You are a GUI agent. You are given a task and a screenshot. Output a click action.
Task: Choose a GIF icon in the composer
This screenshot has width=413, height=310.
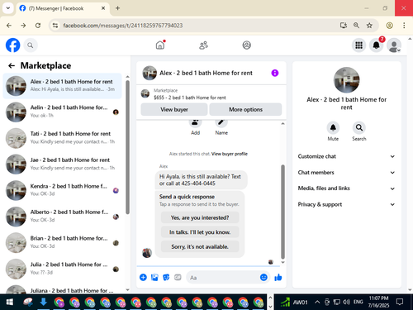coord(178,277)
